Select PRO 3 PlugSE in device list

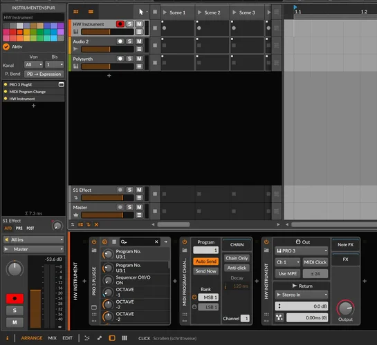coord(33,85)
